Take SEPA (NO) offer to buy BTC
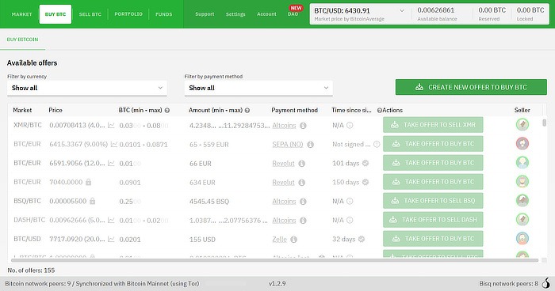 (433, 144)
